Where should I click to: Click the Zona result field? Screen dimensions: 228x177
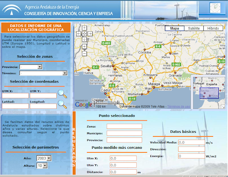(x=124, y=126)
